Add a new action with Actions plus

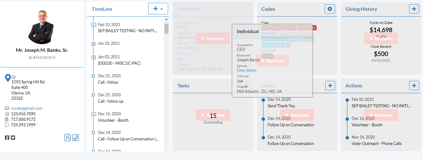point(414,86)
